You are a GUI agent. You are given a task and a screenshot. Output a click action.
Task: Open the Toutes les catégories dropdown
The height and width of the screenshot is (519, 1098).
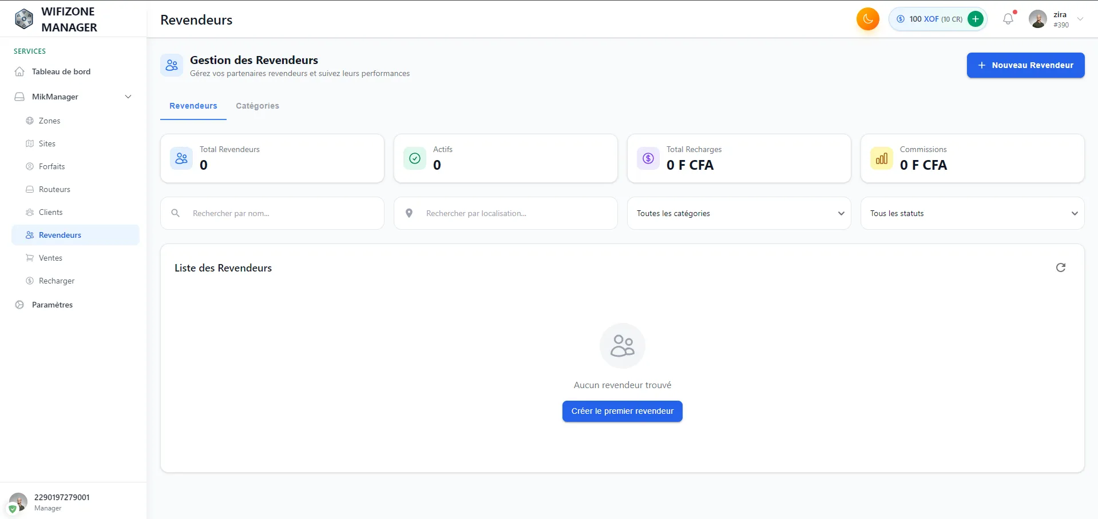(x=739, y=213)
